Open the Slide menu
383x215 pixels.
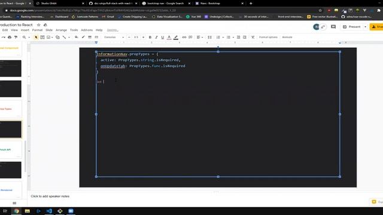click(49, 30)
